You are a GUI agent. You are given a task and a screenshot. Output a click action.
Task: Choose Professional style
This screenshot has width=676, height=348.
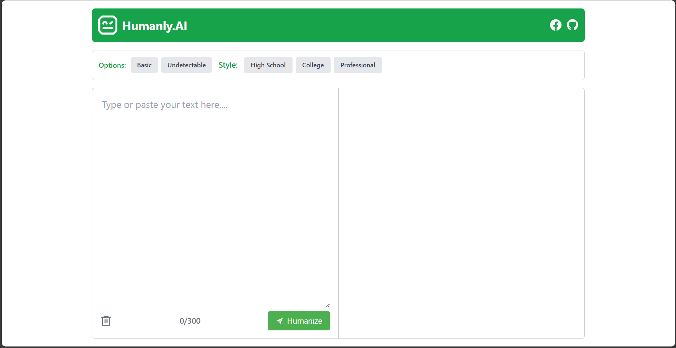[x=358, y=65]
